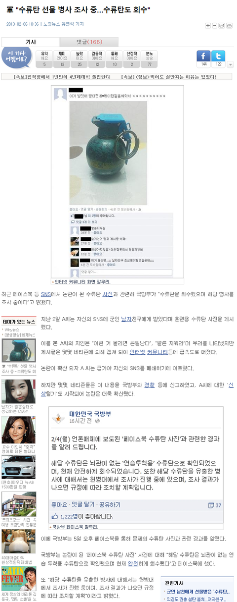
Task: Open the grenade thumbnail in the theme news sidebar
Action: click(18, 349)
